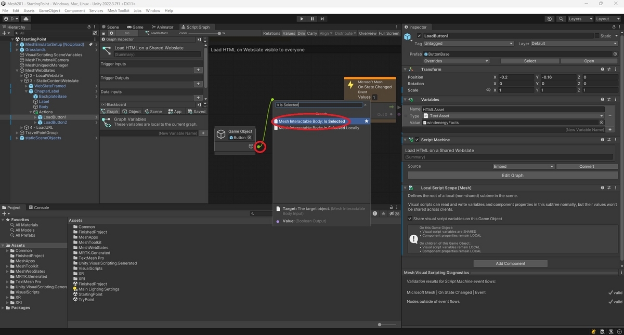Open the Undo History icon
This screenshot has width=624, height=335.
point(550,19)
